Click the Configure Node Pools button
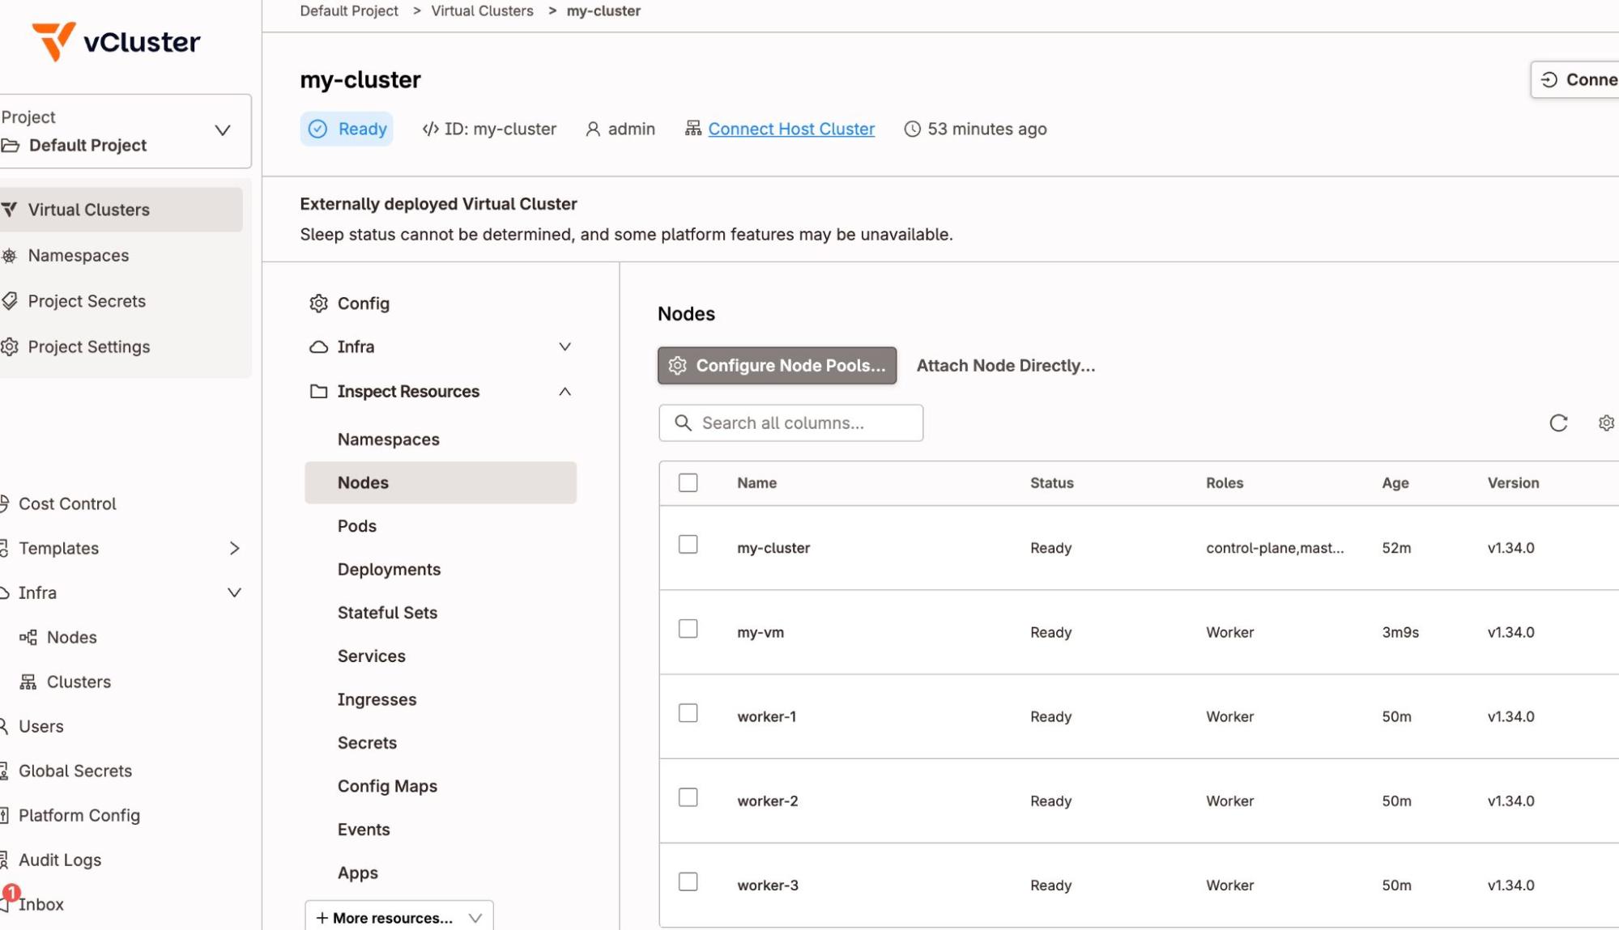The width and height of the screenshot is (1619, 930). [777, 365]
